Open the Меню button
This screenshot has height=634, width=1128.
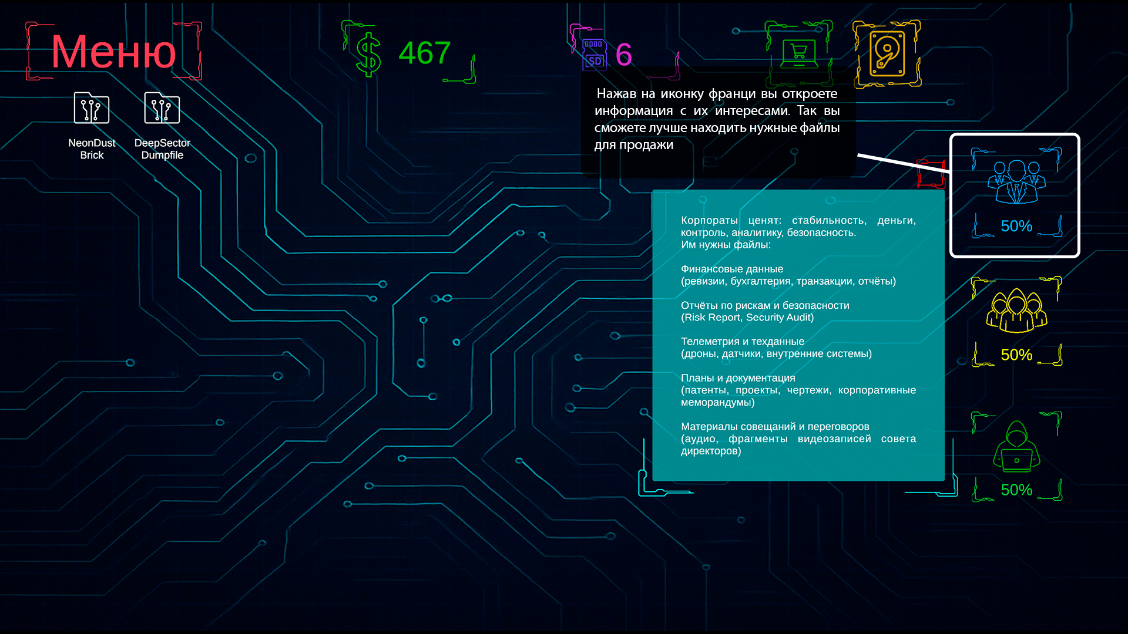113,52
